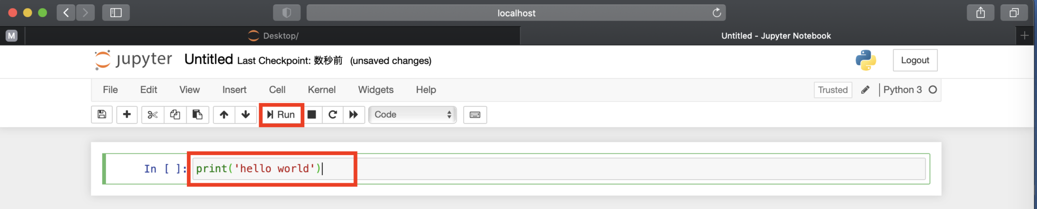The height and width of the screenshot is (209, 1037).
Task: Click the Logout button
Action: 914,60
